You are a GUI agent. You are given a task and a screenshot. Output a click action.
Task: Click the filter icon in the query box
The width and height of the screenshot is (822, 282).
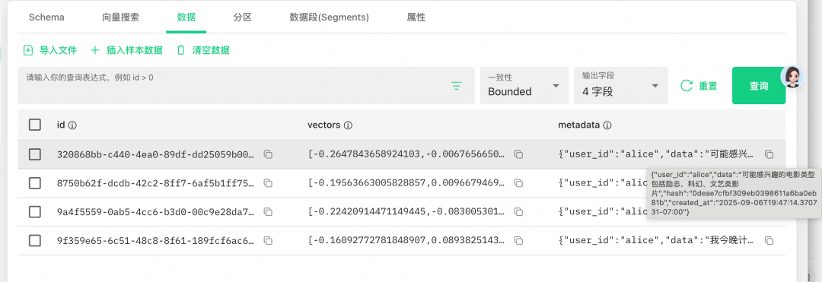tap(457, 87)
